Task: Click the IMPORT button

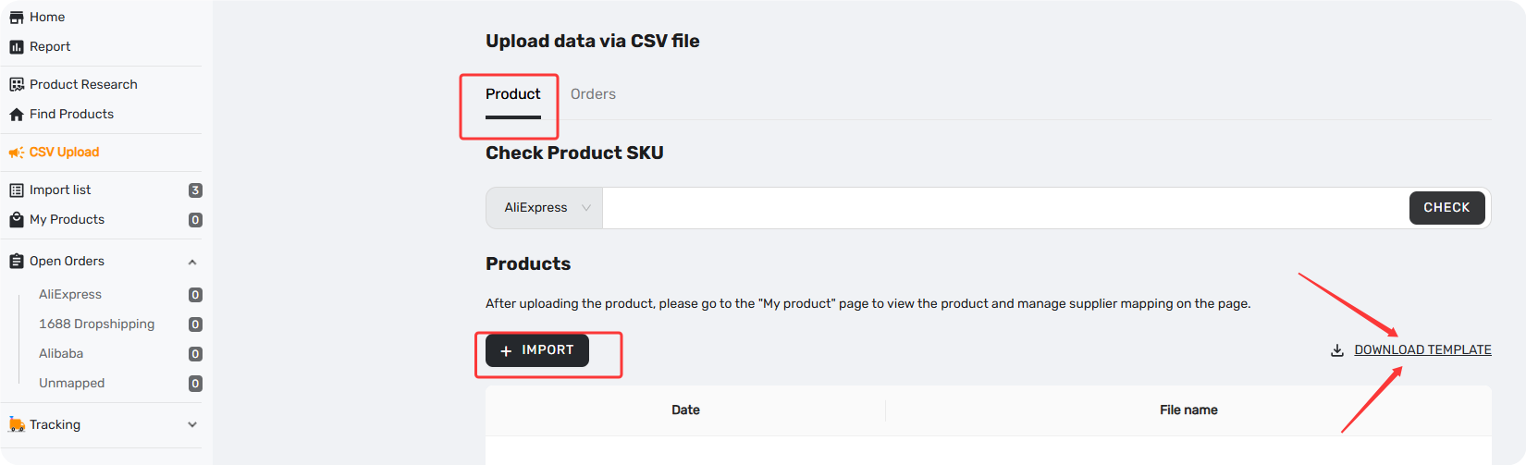Action: [537, 350]
